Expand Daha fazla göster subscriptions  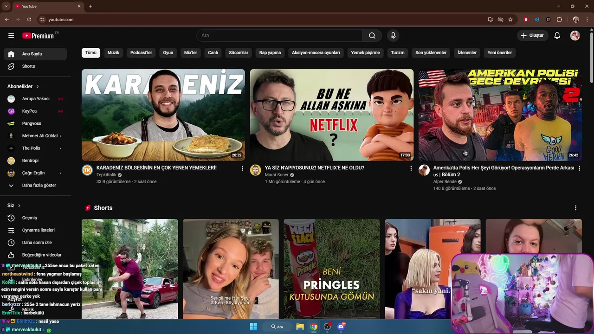(x=35, y=185)
